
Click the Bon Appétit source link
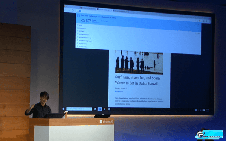(119, 91)
